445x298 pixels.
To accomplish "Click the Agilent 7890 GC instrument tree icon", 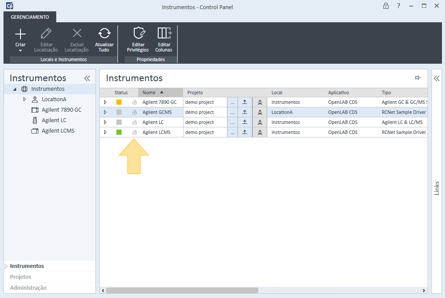I will click(x=35, y=110).
